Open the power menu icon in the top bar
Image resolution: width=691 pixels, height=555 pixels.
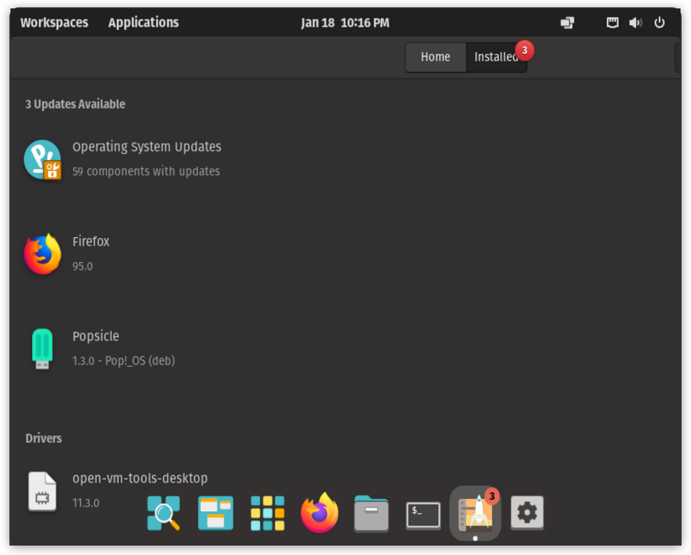pyautogui.click(x=659, y=23)
